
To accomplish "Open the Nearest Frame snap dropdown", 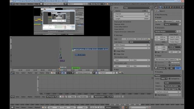I will tap(101, 97).
